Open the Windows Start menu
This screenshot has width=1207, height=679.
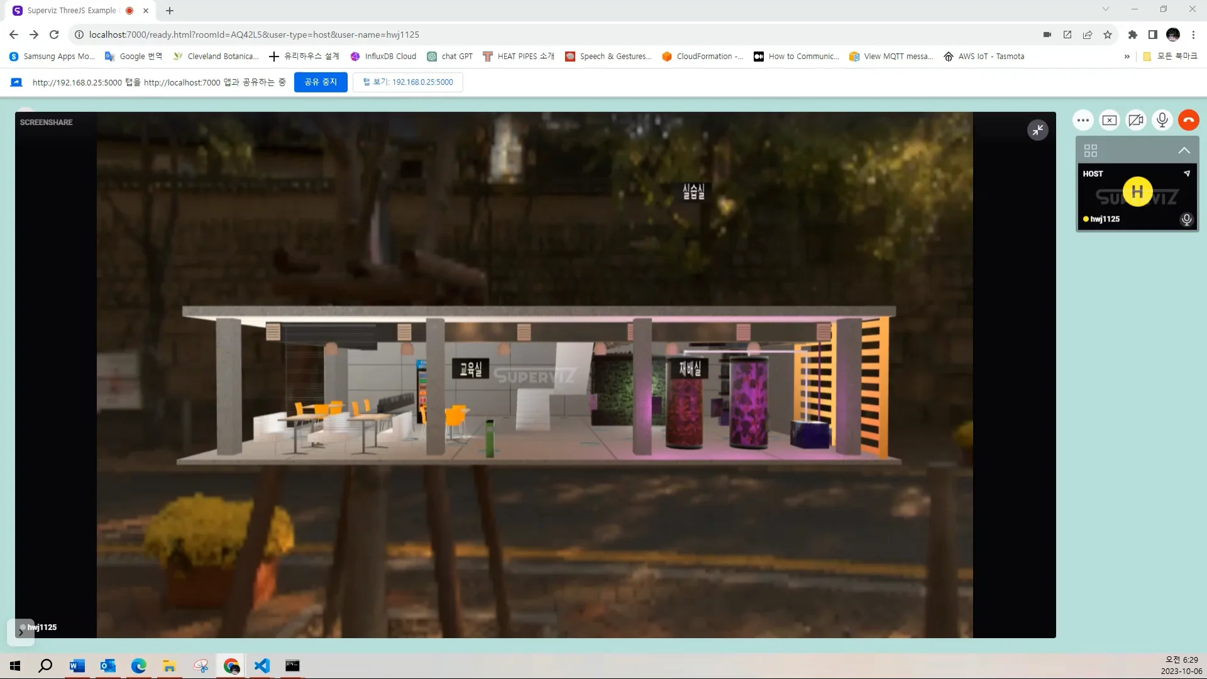(x=15, y=666)
